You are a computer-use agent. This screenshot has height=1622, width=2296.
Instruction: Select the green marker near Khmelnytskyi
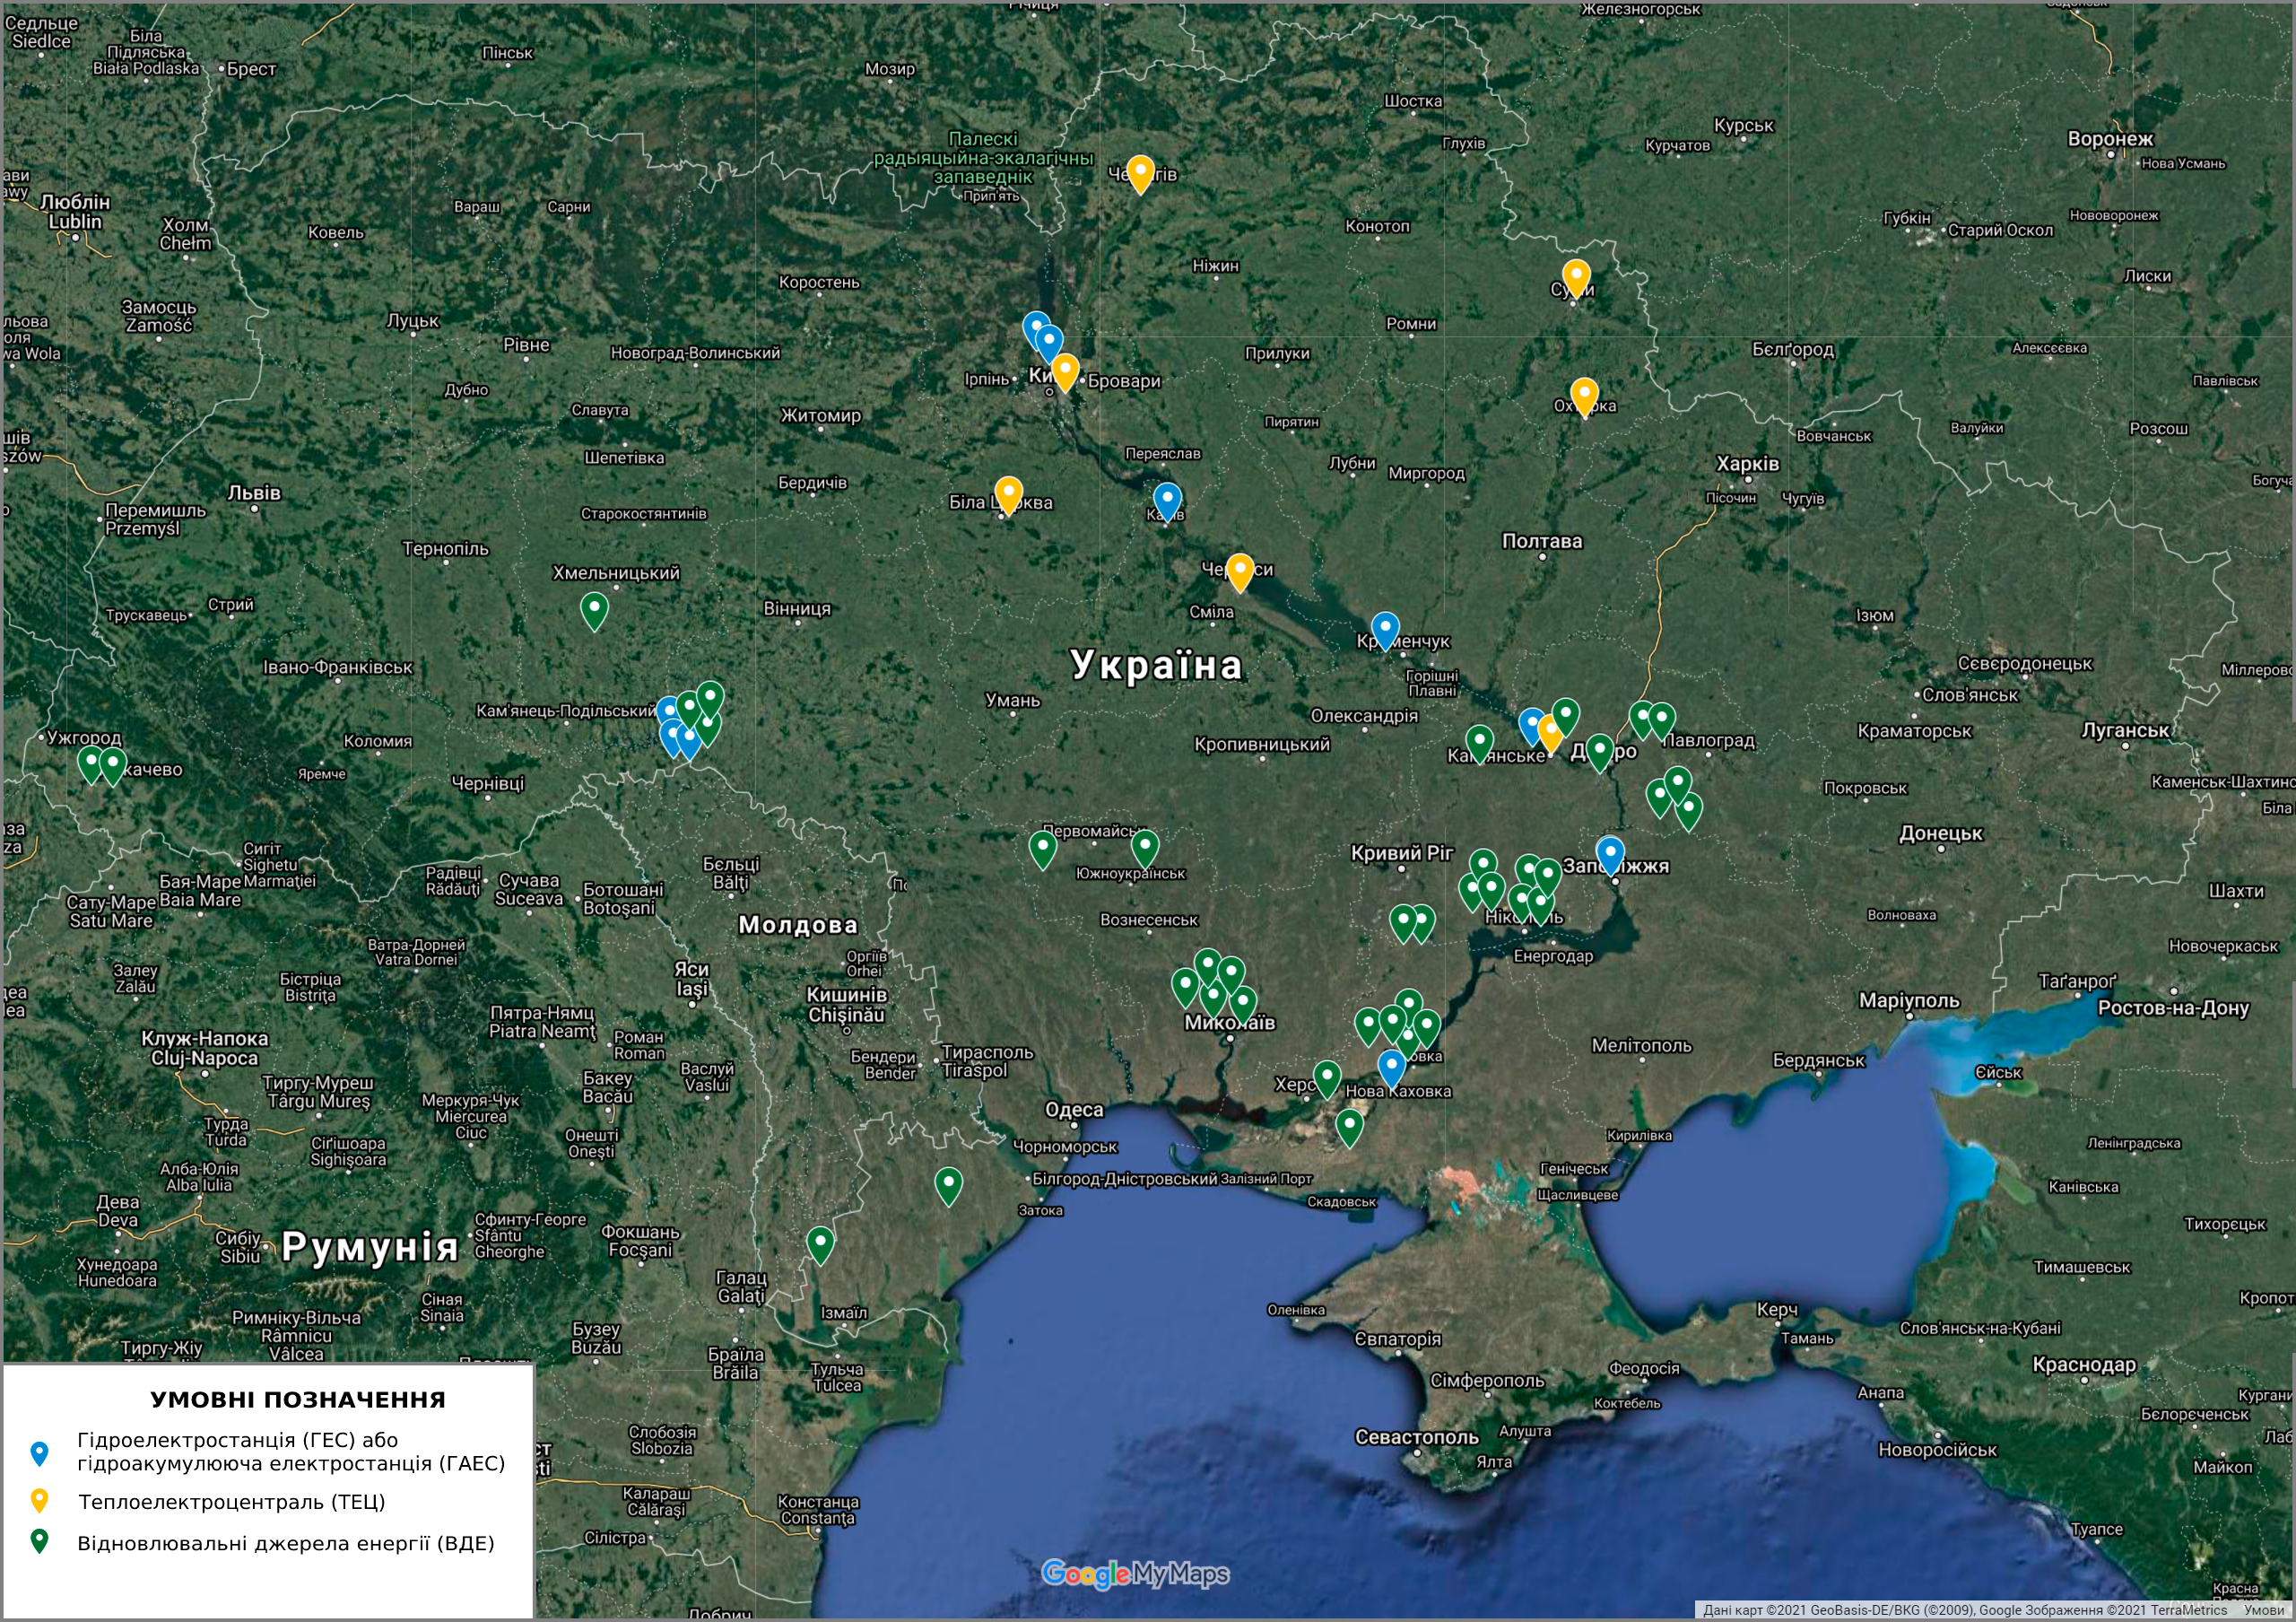[594, 611]
